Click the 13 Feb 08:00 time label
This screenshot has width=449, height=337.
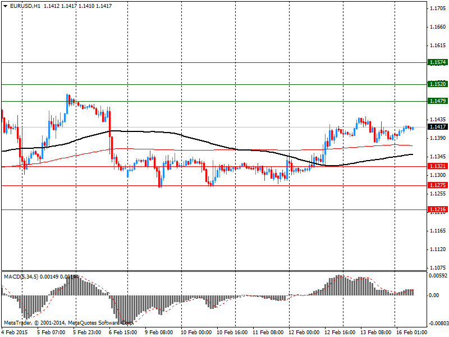pos(375,333)
